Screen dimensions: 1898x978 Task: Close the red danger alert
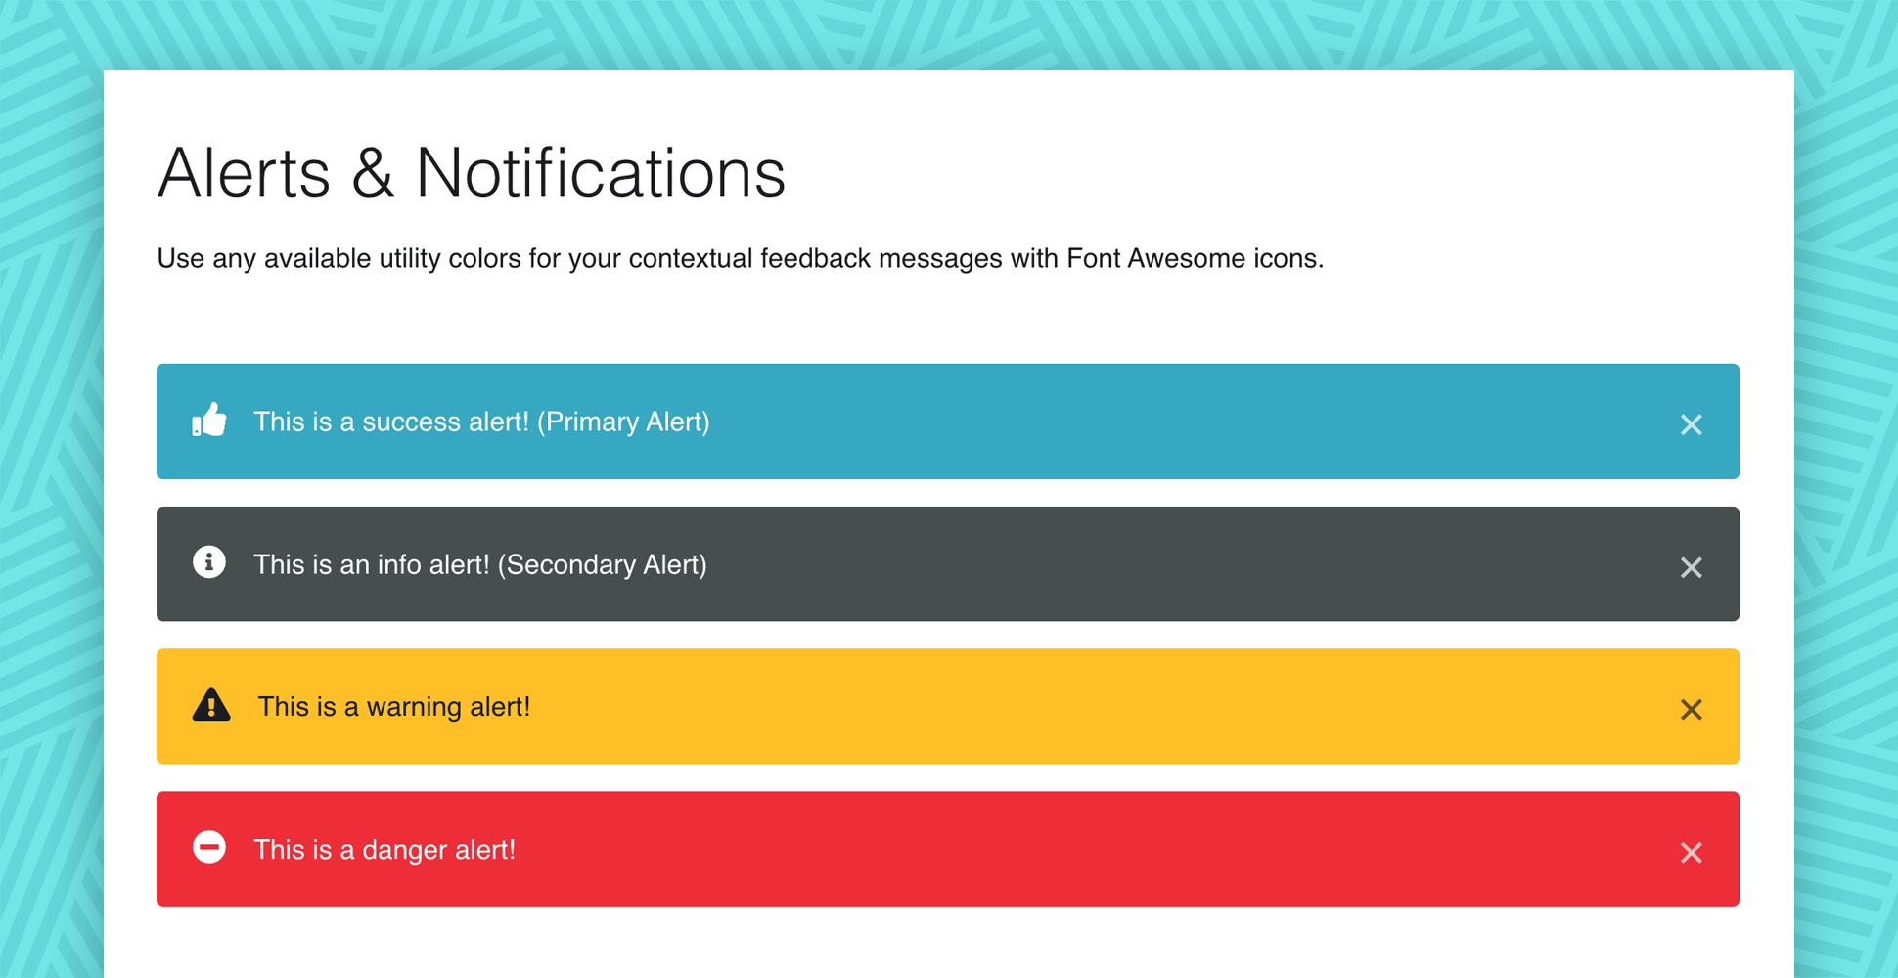click(x=1691, y=853)
